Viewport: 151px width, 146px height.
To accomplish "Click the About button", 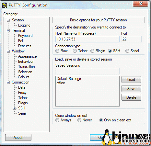I will [x=18, y=138].
